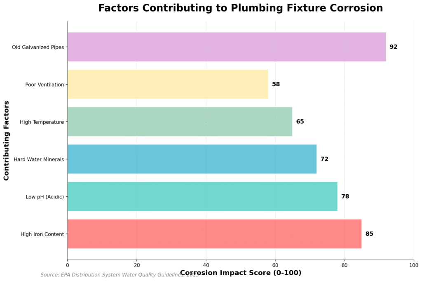
Task: Click the value label 92
Action: pyautogui.click(x=394, y=47)
